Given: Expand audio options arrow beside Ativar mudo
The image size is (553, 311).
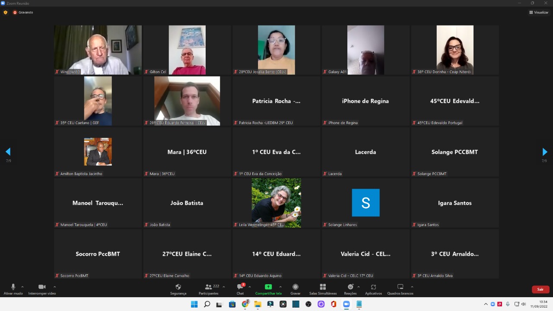Looking at the screenshot, I should (22, 287).
